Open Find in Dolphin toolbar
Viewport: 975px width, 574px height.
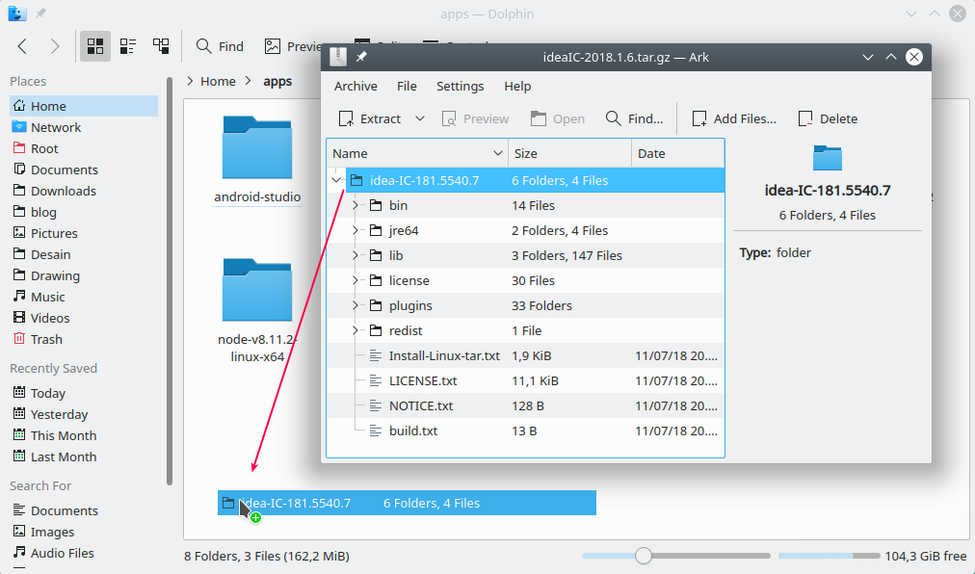tap(220, 46)
